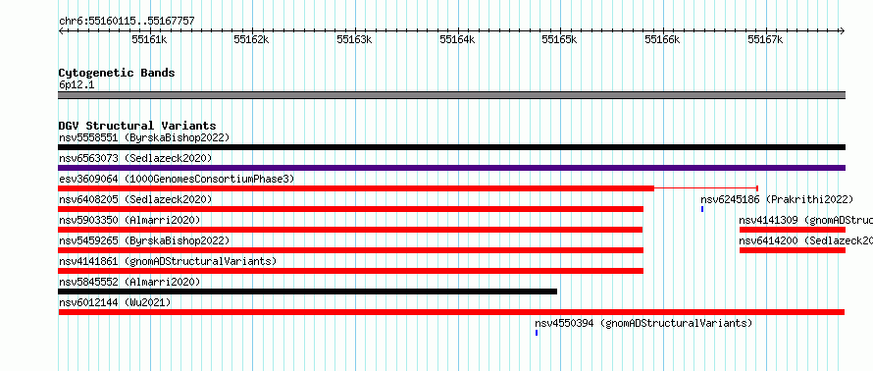Click the nsv6563073 (Sedlazeck2020) label
Screen dimensions: 873x371
tap(135, 158)
